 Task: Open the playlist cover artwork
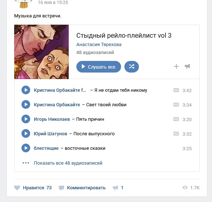pyautogui.click(x=41, y=52)
